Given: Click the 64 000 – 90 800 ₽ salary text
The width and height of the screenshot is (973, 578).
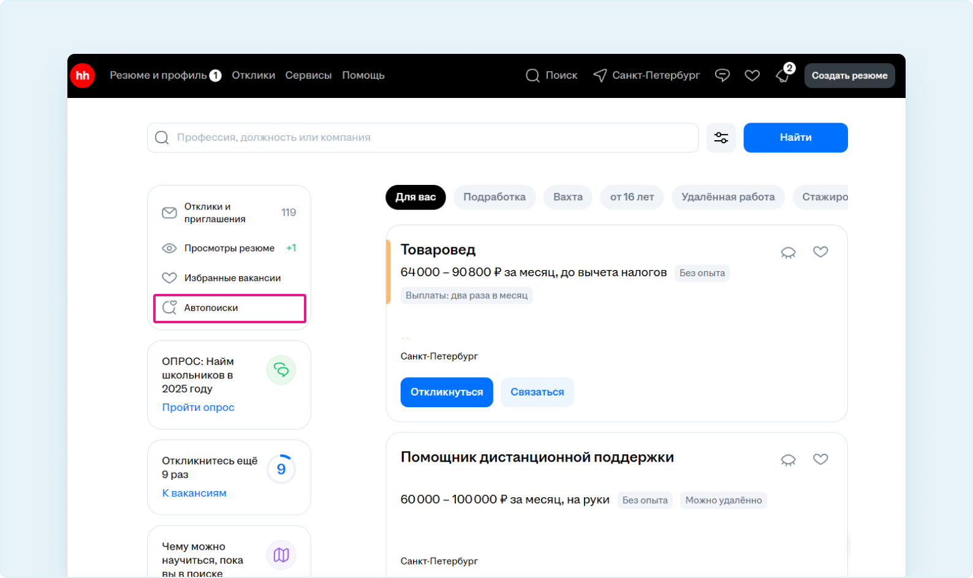Looking at the screenshot, I should (534, 272).
